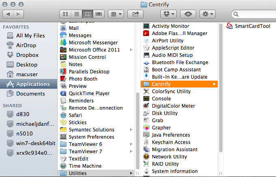Click the back navigation arrow

[x=9, y=14]
